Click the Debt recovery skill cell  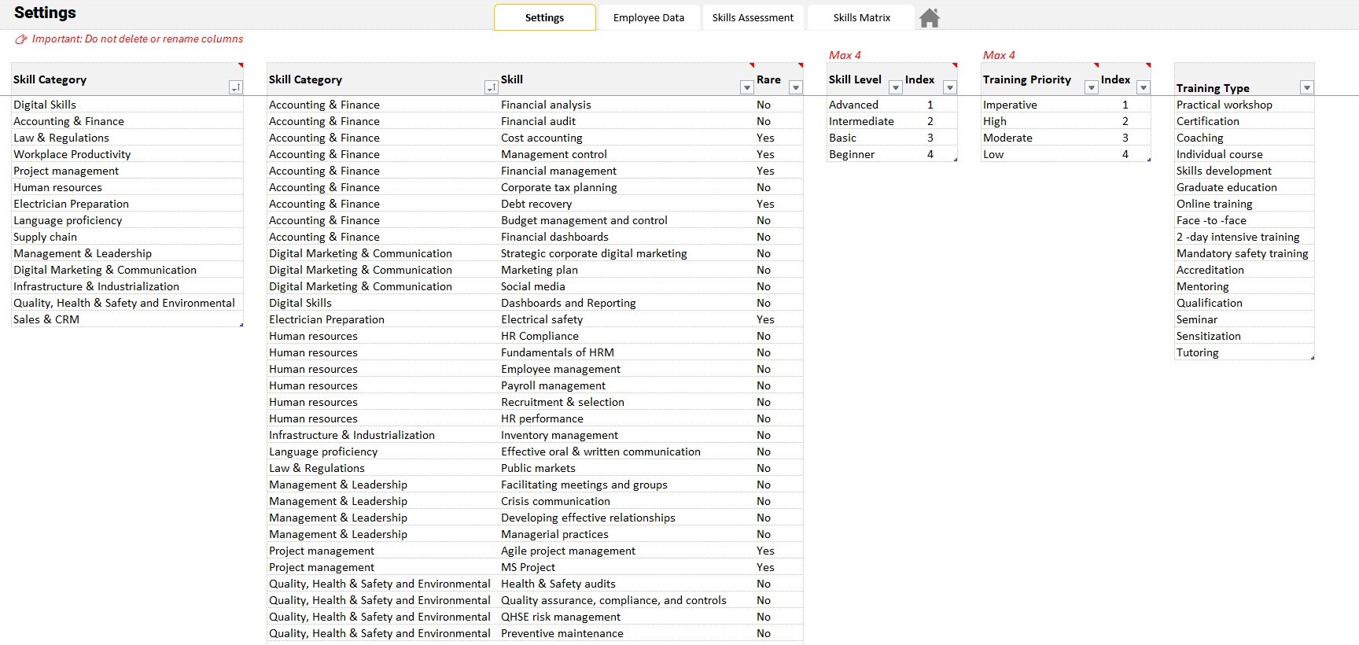click(626, 204)
